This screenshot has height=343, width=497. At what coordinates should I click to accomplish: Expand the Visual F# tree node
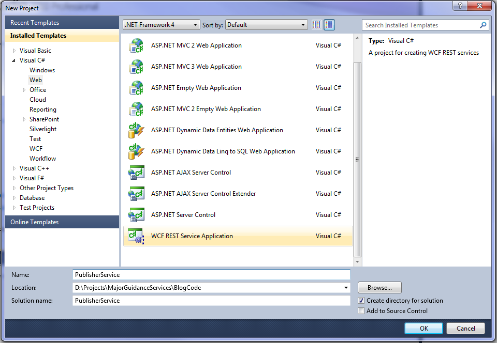pos(14,178)
